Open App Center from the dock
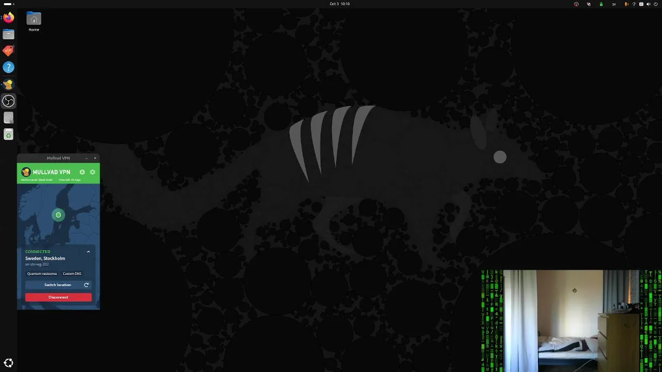The width and height of the screenshot is (662, 372). pos(8,51)
